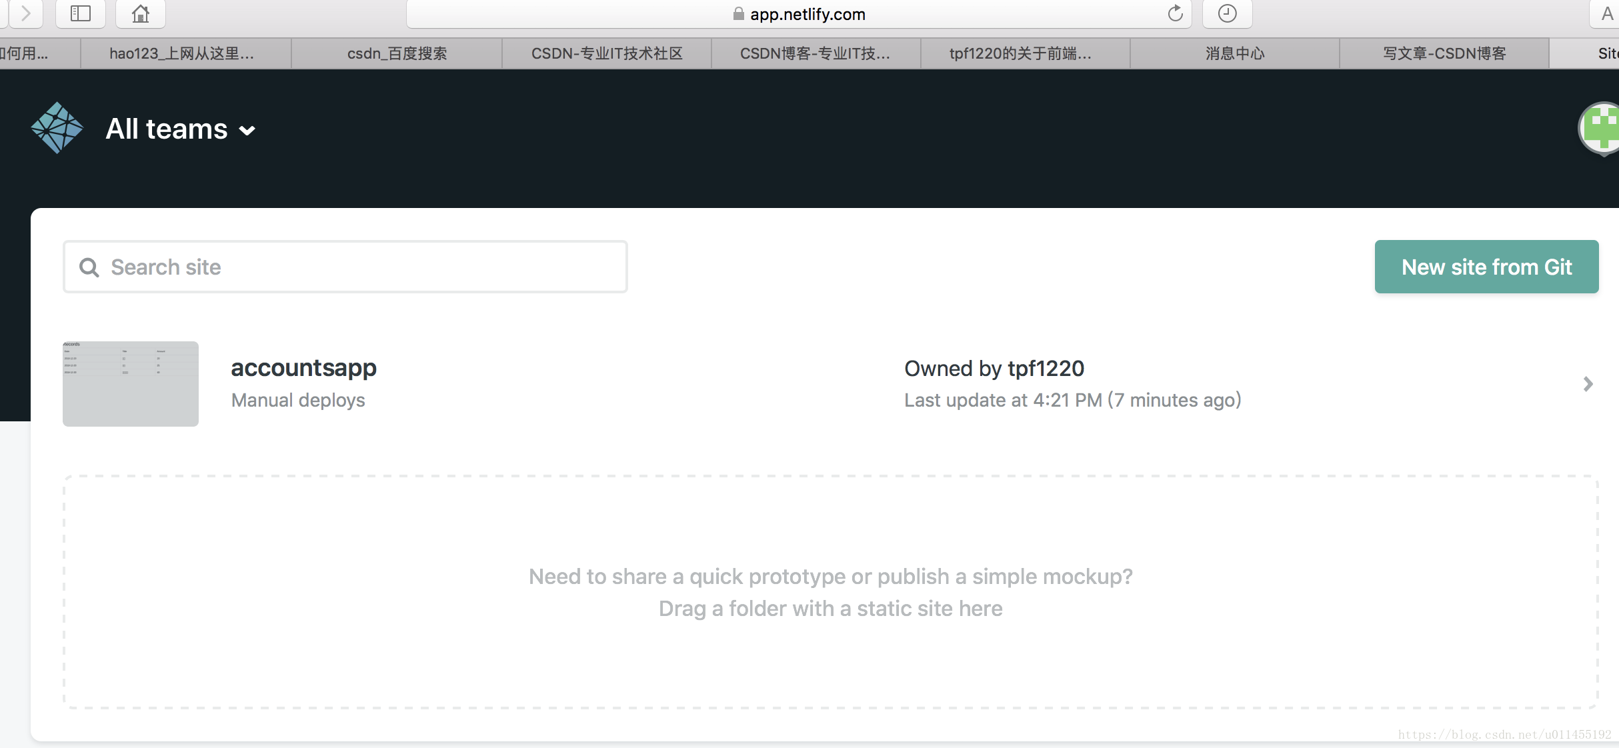Open the browser history clock icon
Image resolution: width=1619 pixels, height=748 pixels.
(1227, 13)
